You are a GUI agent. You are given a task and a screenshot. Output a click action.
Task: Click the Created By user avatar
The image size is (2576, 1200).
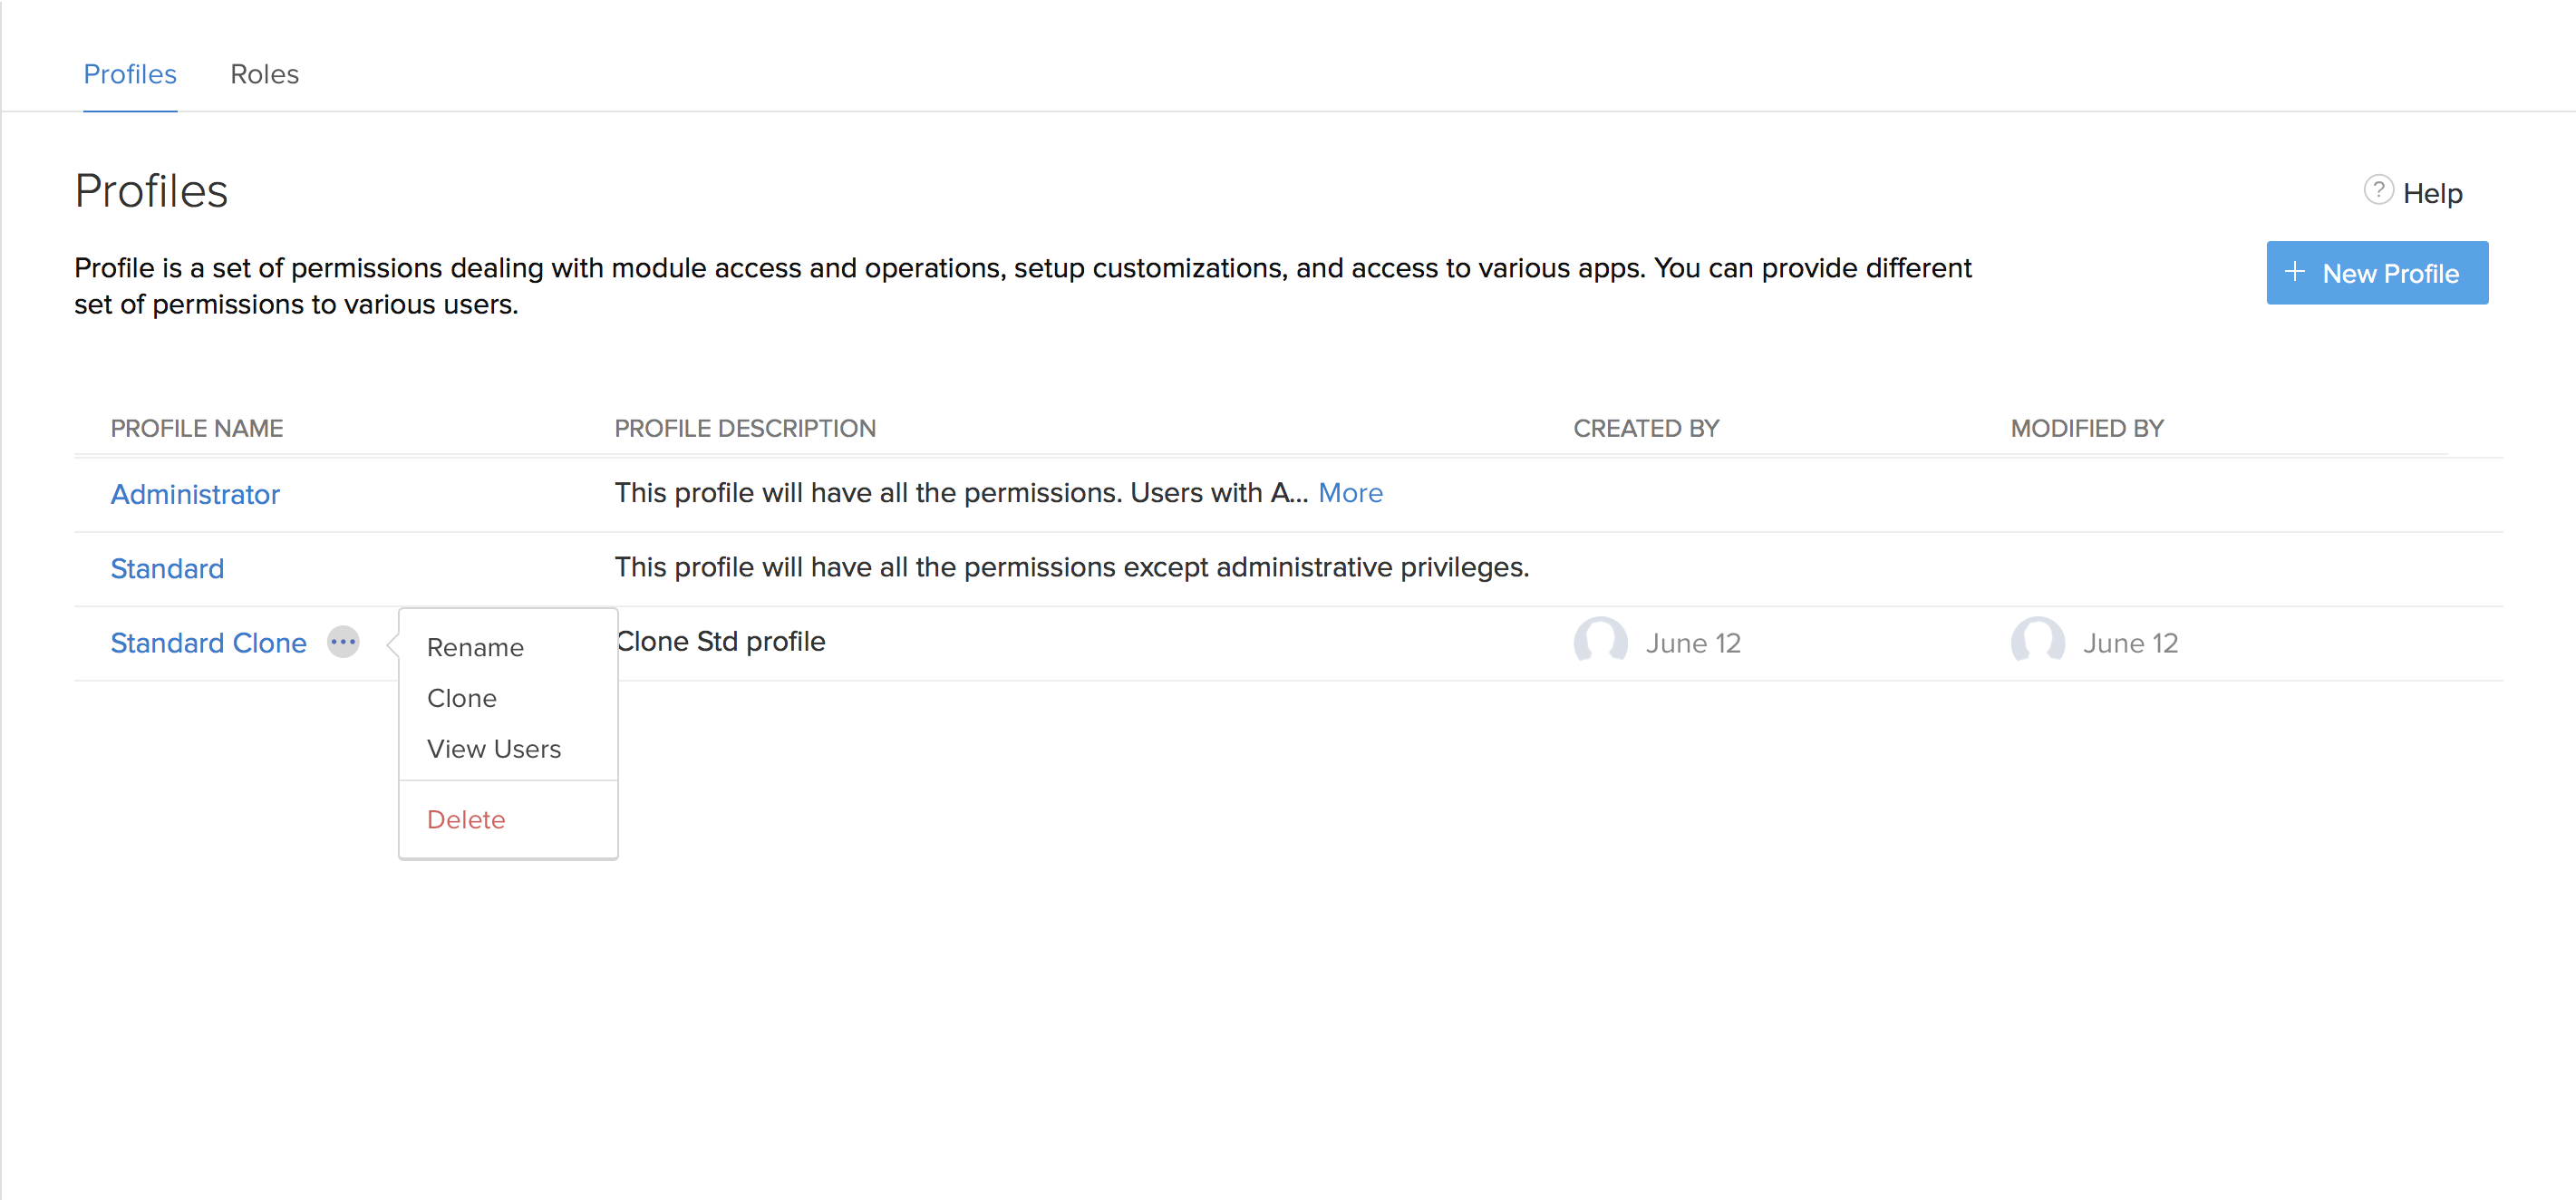[x=1600, y=641]
